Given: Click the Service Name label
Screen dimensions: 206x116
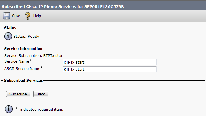Looking at the screenshot, I should point(17,61).
